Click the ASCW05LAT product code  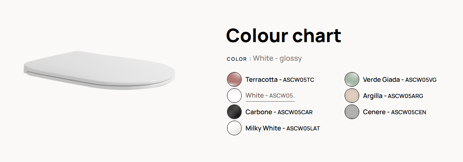pyautogui.click(x=303, y=128)
